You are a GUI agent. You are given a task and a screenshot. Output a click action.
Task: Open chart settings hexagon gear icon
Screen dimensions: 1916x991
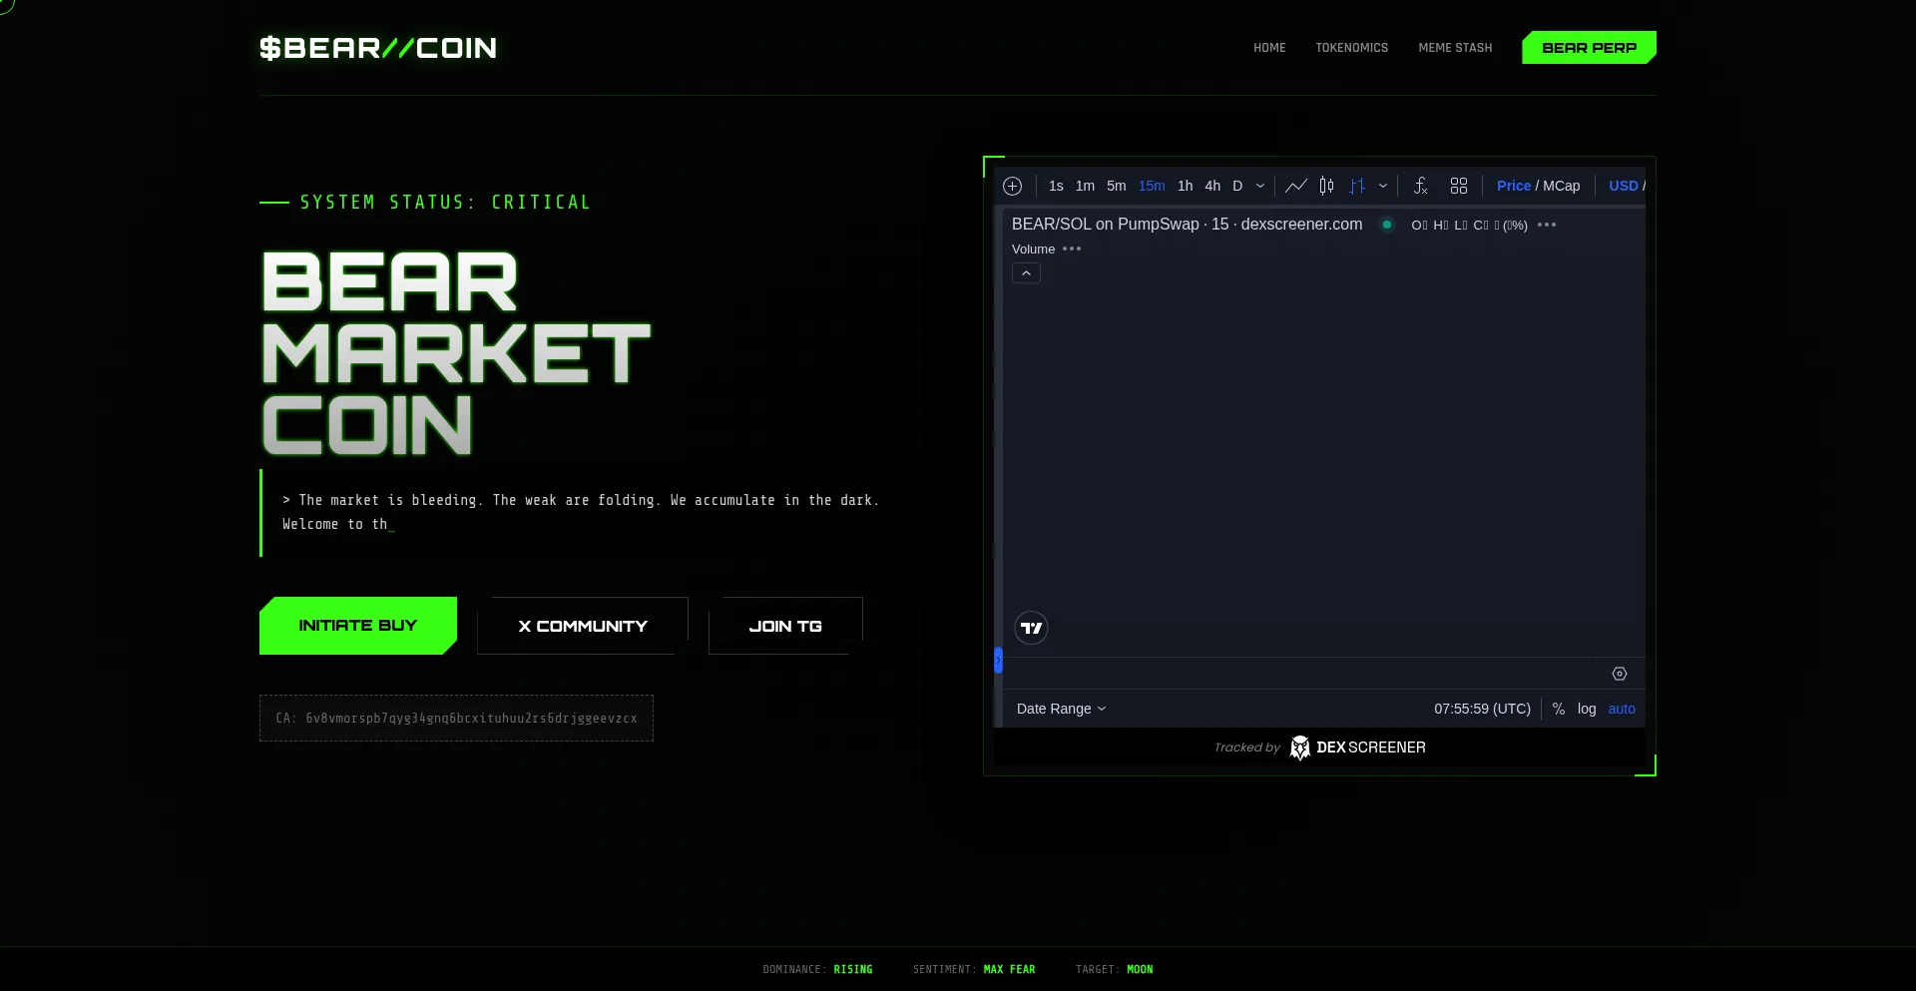click(x=1619, y=674)
